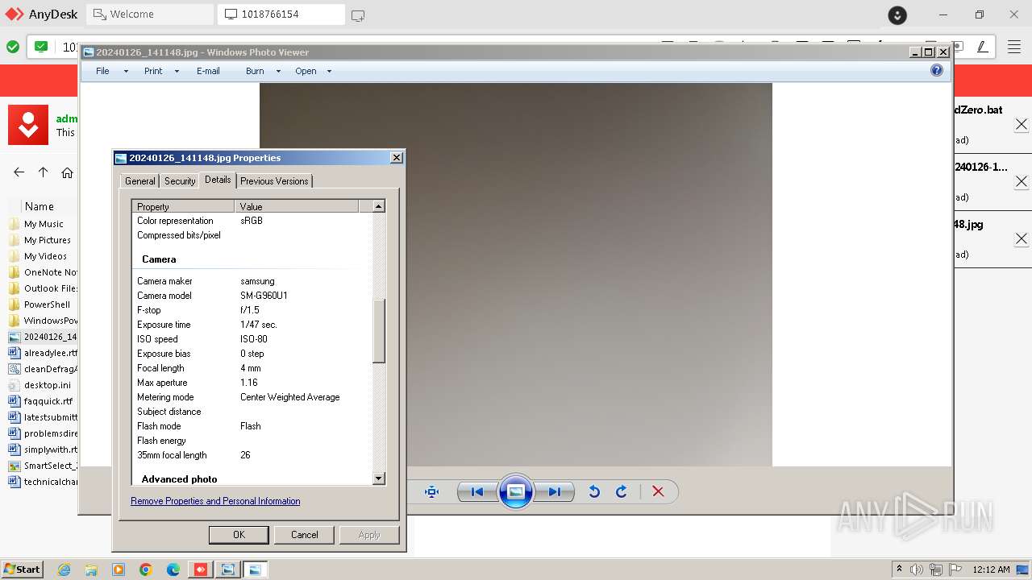This screenshot has width=1032, height=580.
Task: Click AnyDesk download arrow indicator
Action: coord(897,14)
